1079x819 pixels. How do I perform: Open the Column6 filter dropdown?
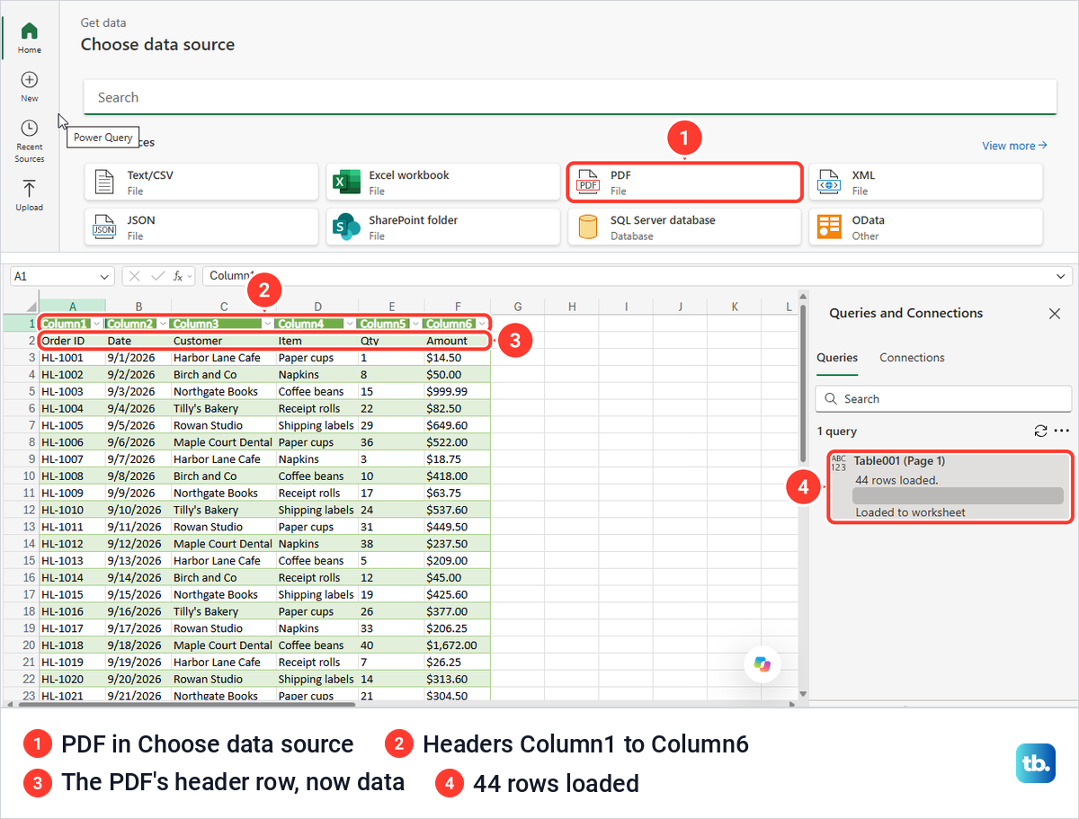point(482,324)
